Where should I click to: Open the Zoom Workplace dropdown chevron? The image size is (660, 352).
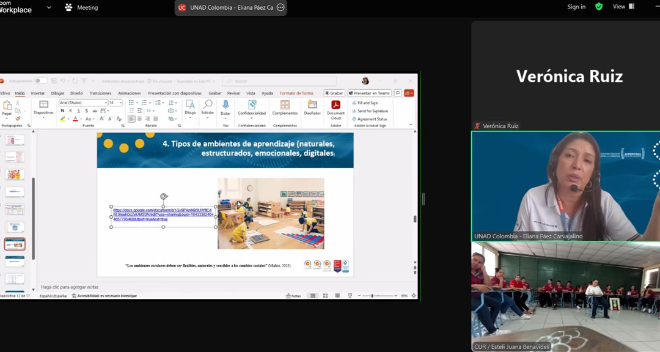point(49,7)
